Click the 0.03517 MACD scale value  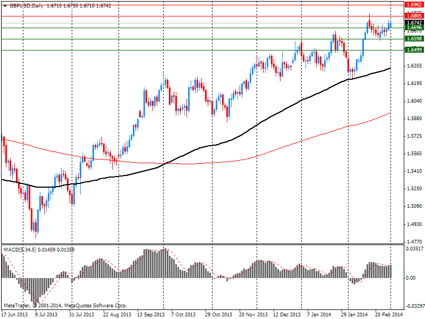pos(414,249)
